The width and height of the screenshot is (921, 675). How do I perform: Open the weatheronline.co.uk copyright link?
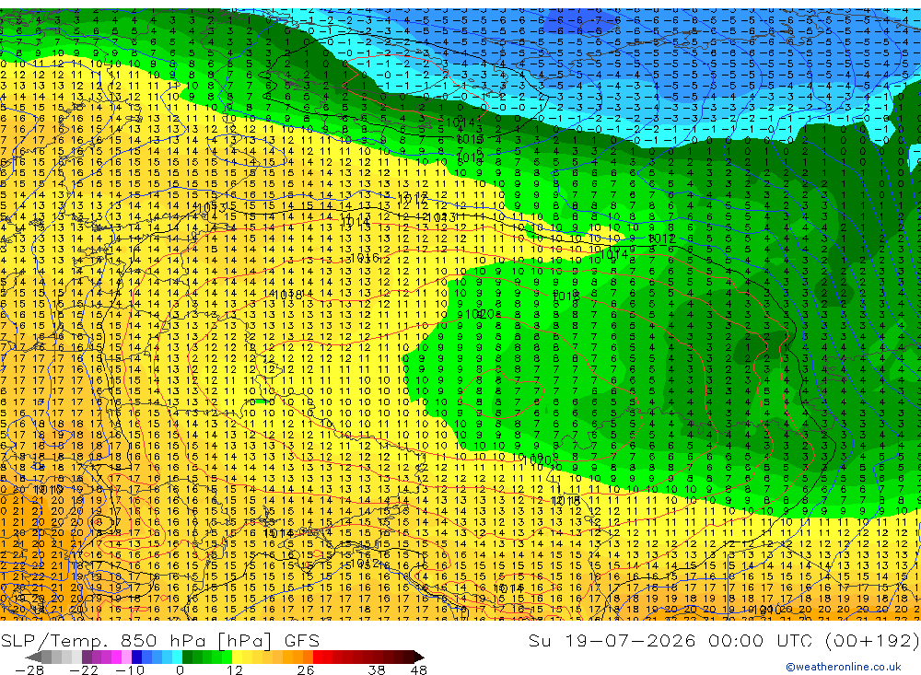click(844, 667)
